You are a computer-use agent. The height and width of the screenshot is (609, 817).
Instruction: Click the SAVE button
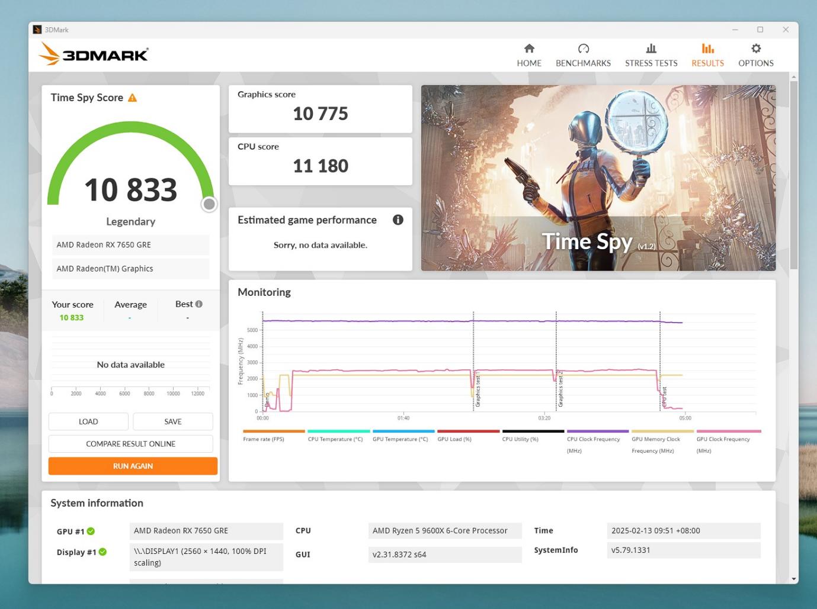pos(173,421)
